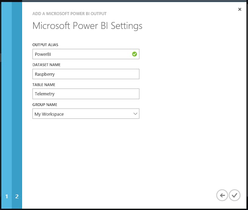Click the OUTPUT ALIAS label
This screenshot has width=248, height=210.
[x=45, y=45]
